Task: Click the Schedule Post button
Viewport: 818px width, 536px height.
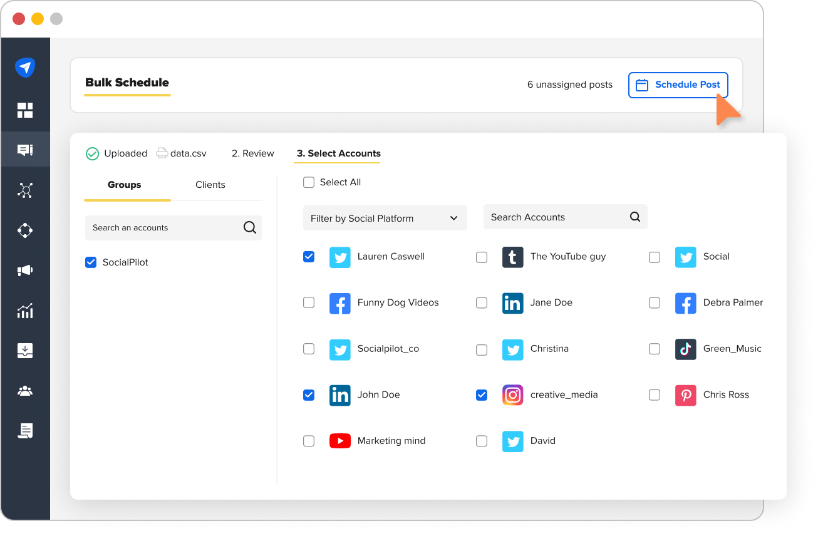Action: click(678, 85)
